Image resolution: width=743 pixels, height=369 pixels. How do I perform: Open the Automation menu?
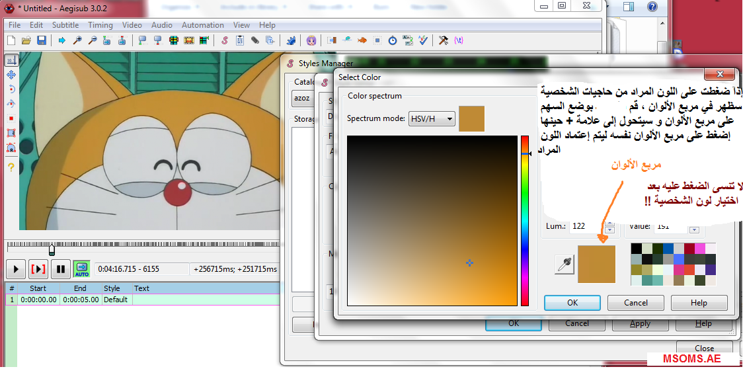tap(202, 25)
